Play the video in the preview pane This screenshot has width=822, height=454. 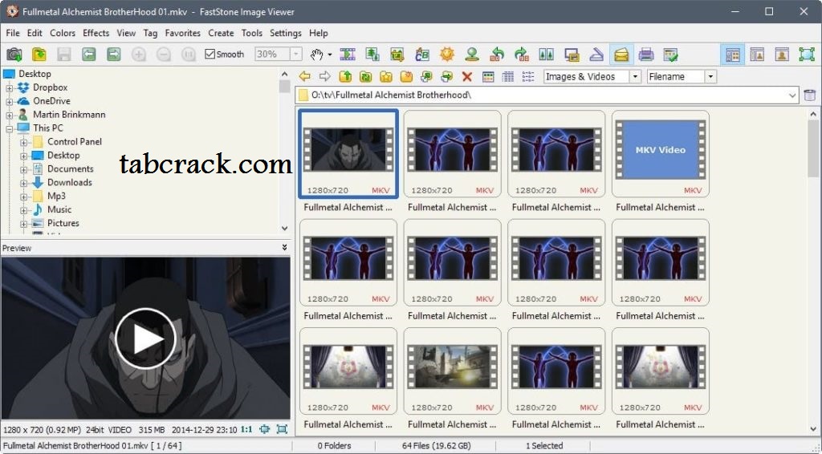(x=146, y=338)
